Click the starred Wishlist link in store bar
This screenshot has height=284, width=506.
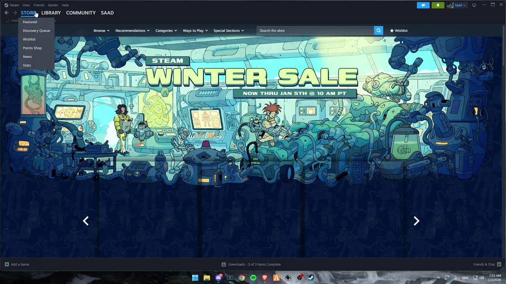tap(398, 30)
